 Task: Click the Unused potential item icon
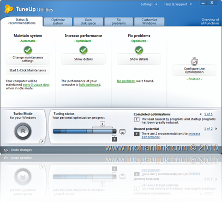tap(136, 134)
